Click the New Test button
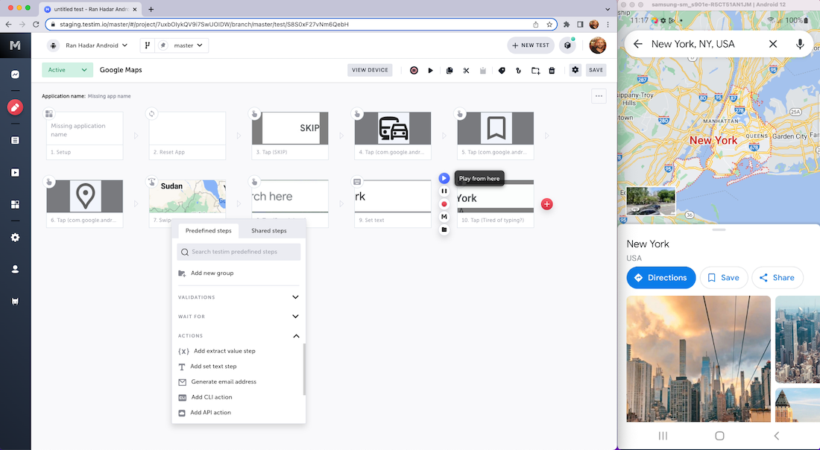This screenshot has width=820, height=450. click(531, 45)
